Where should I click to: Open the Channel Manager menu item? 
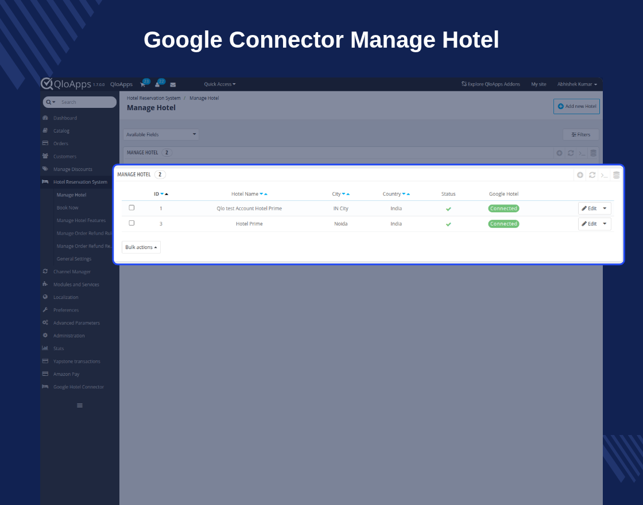click(72, 271)
